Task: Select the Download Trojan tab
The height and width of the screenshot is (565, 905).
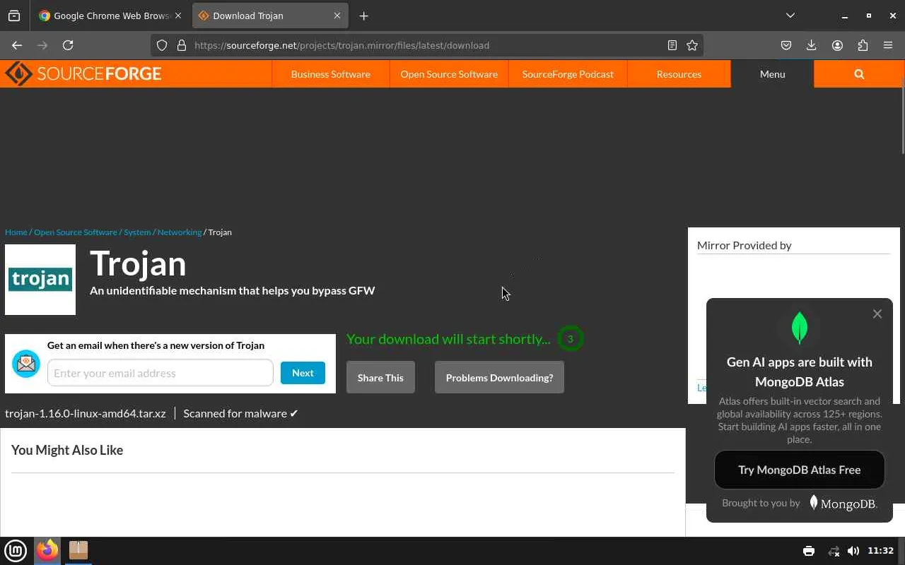Action: click(269, 16)
